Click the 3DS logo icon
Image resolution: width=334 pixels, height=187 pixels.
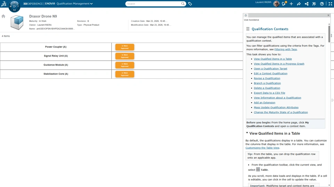tap(4, 3)
